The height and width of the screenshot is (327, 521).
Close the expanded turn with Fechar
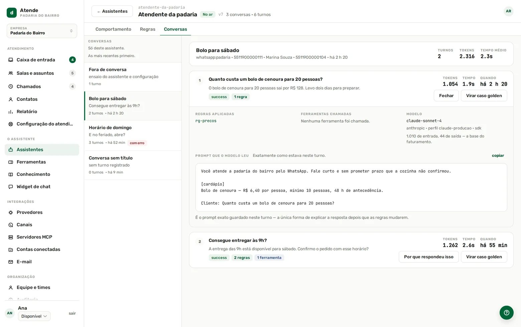446,95
